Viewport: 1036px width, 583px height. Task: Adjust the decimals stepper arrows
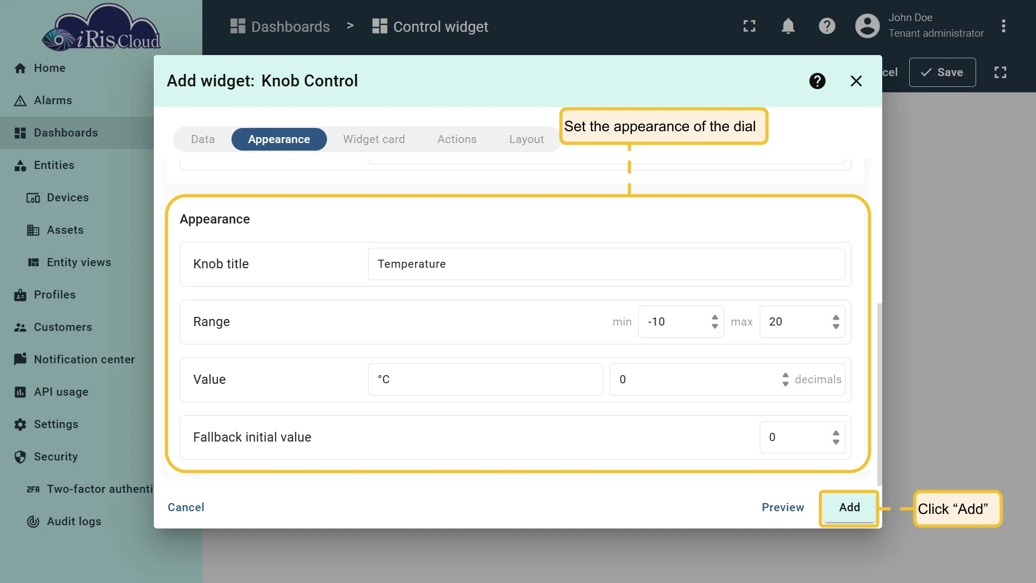[786, 379]
